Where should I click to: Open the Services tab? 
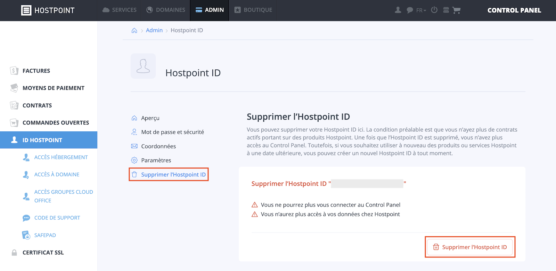tap(119, 10)
